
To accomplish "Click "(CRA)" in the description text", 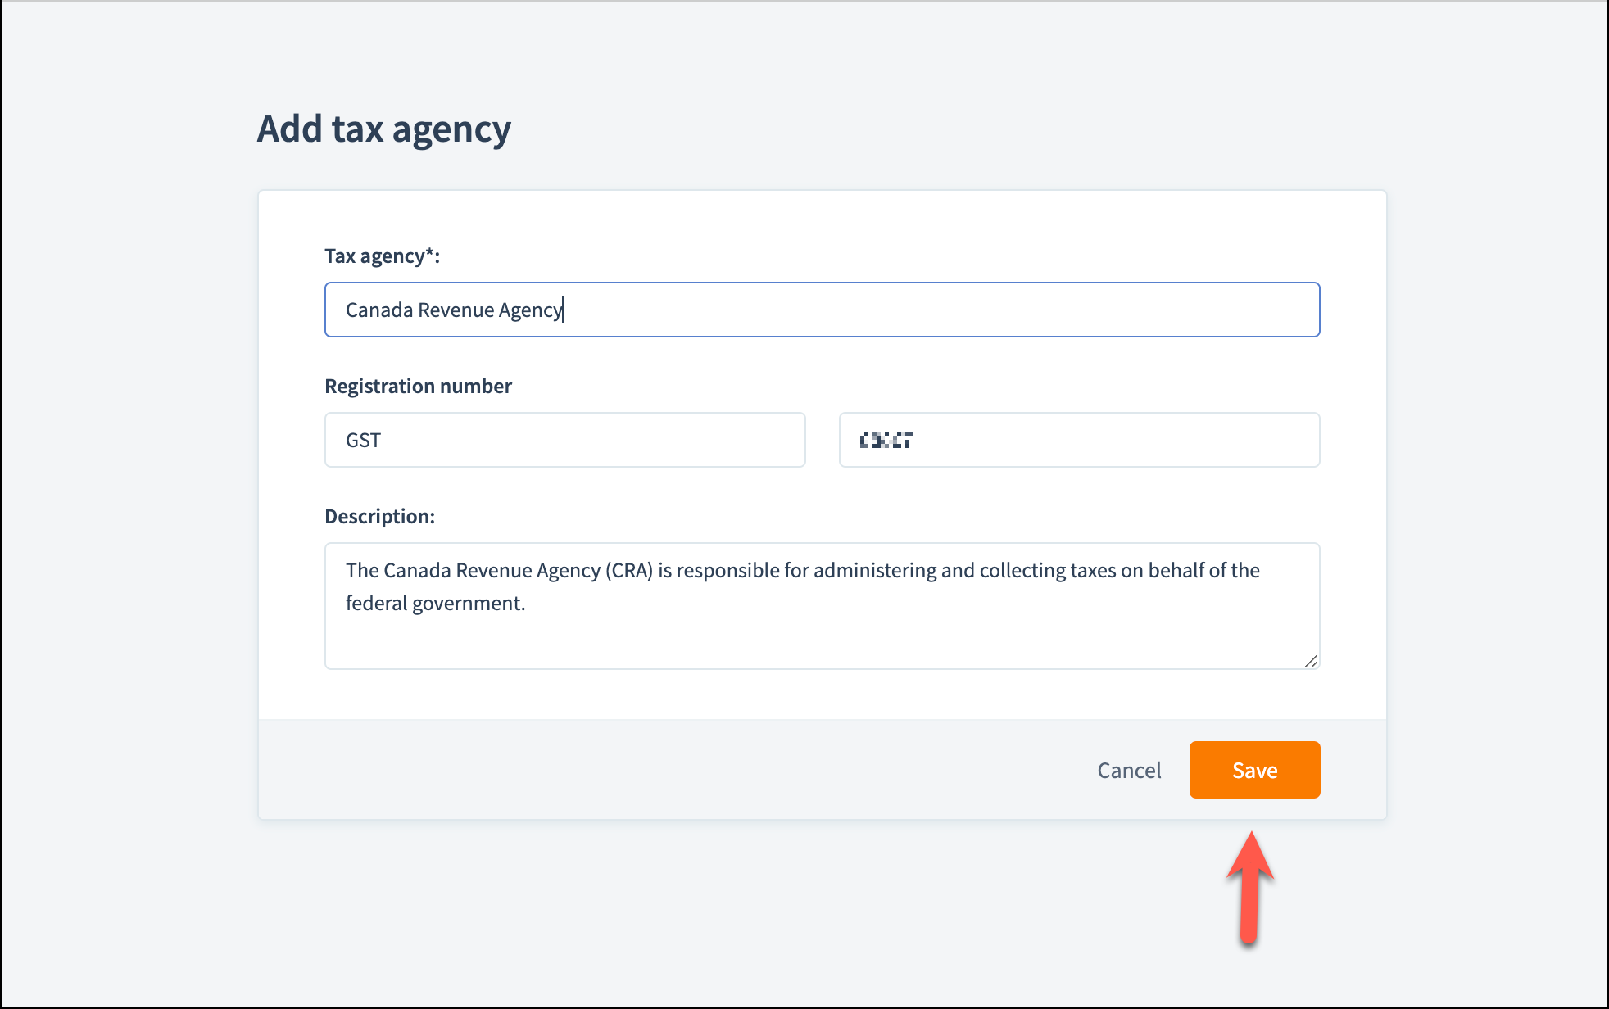I will [629, 570].
